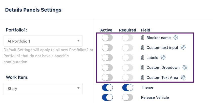Turn off Active toggle for Theme
Screen dimensions: 213x103
coord(107,87)
